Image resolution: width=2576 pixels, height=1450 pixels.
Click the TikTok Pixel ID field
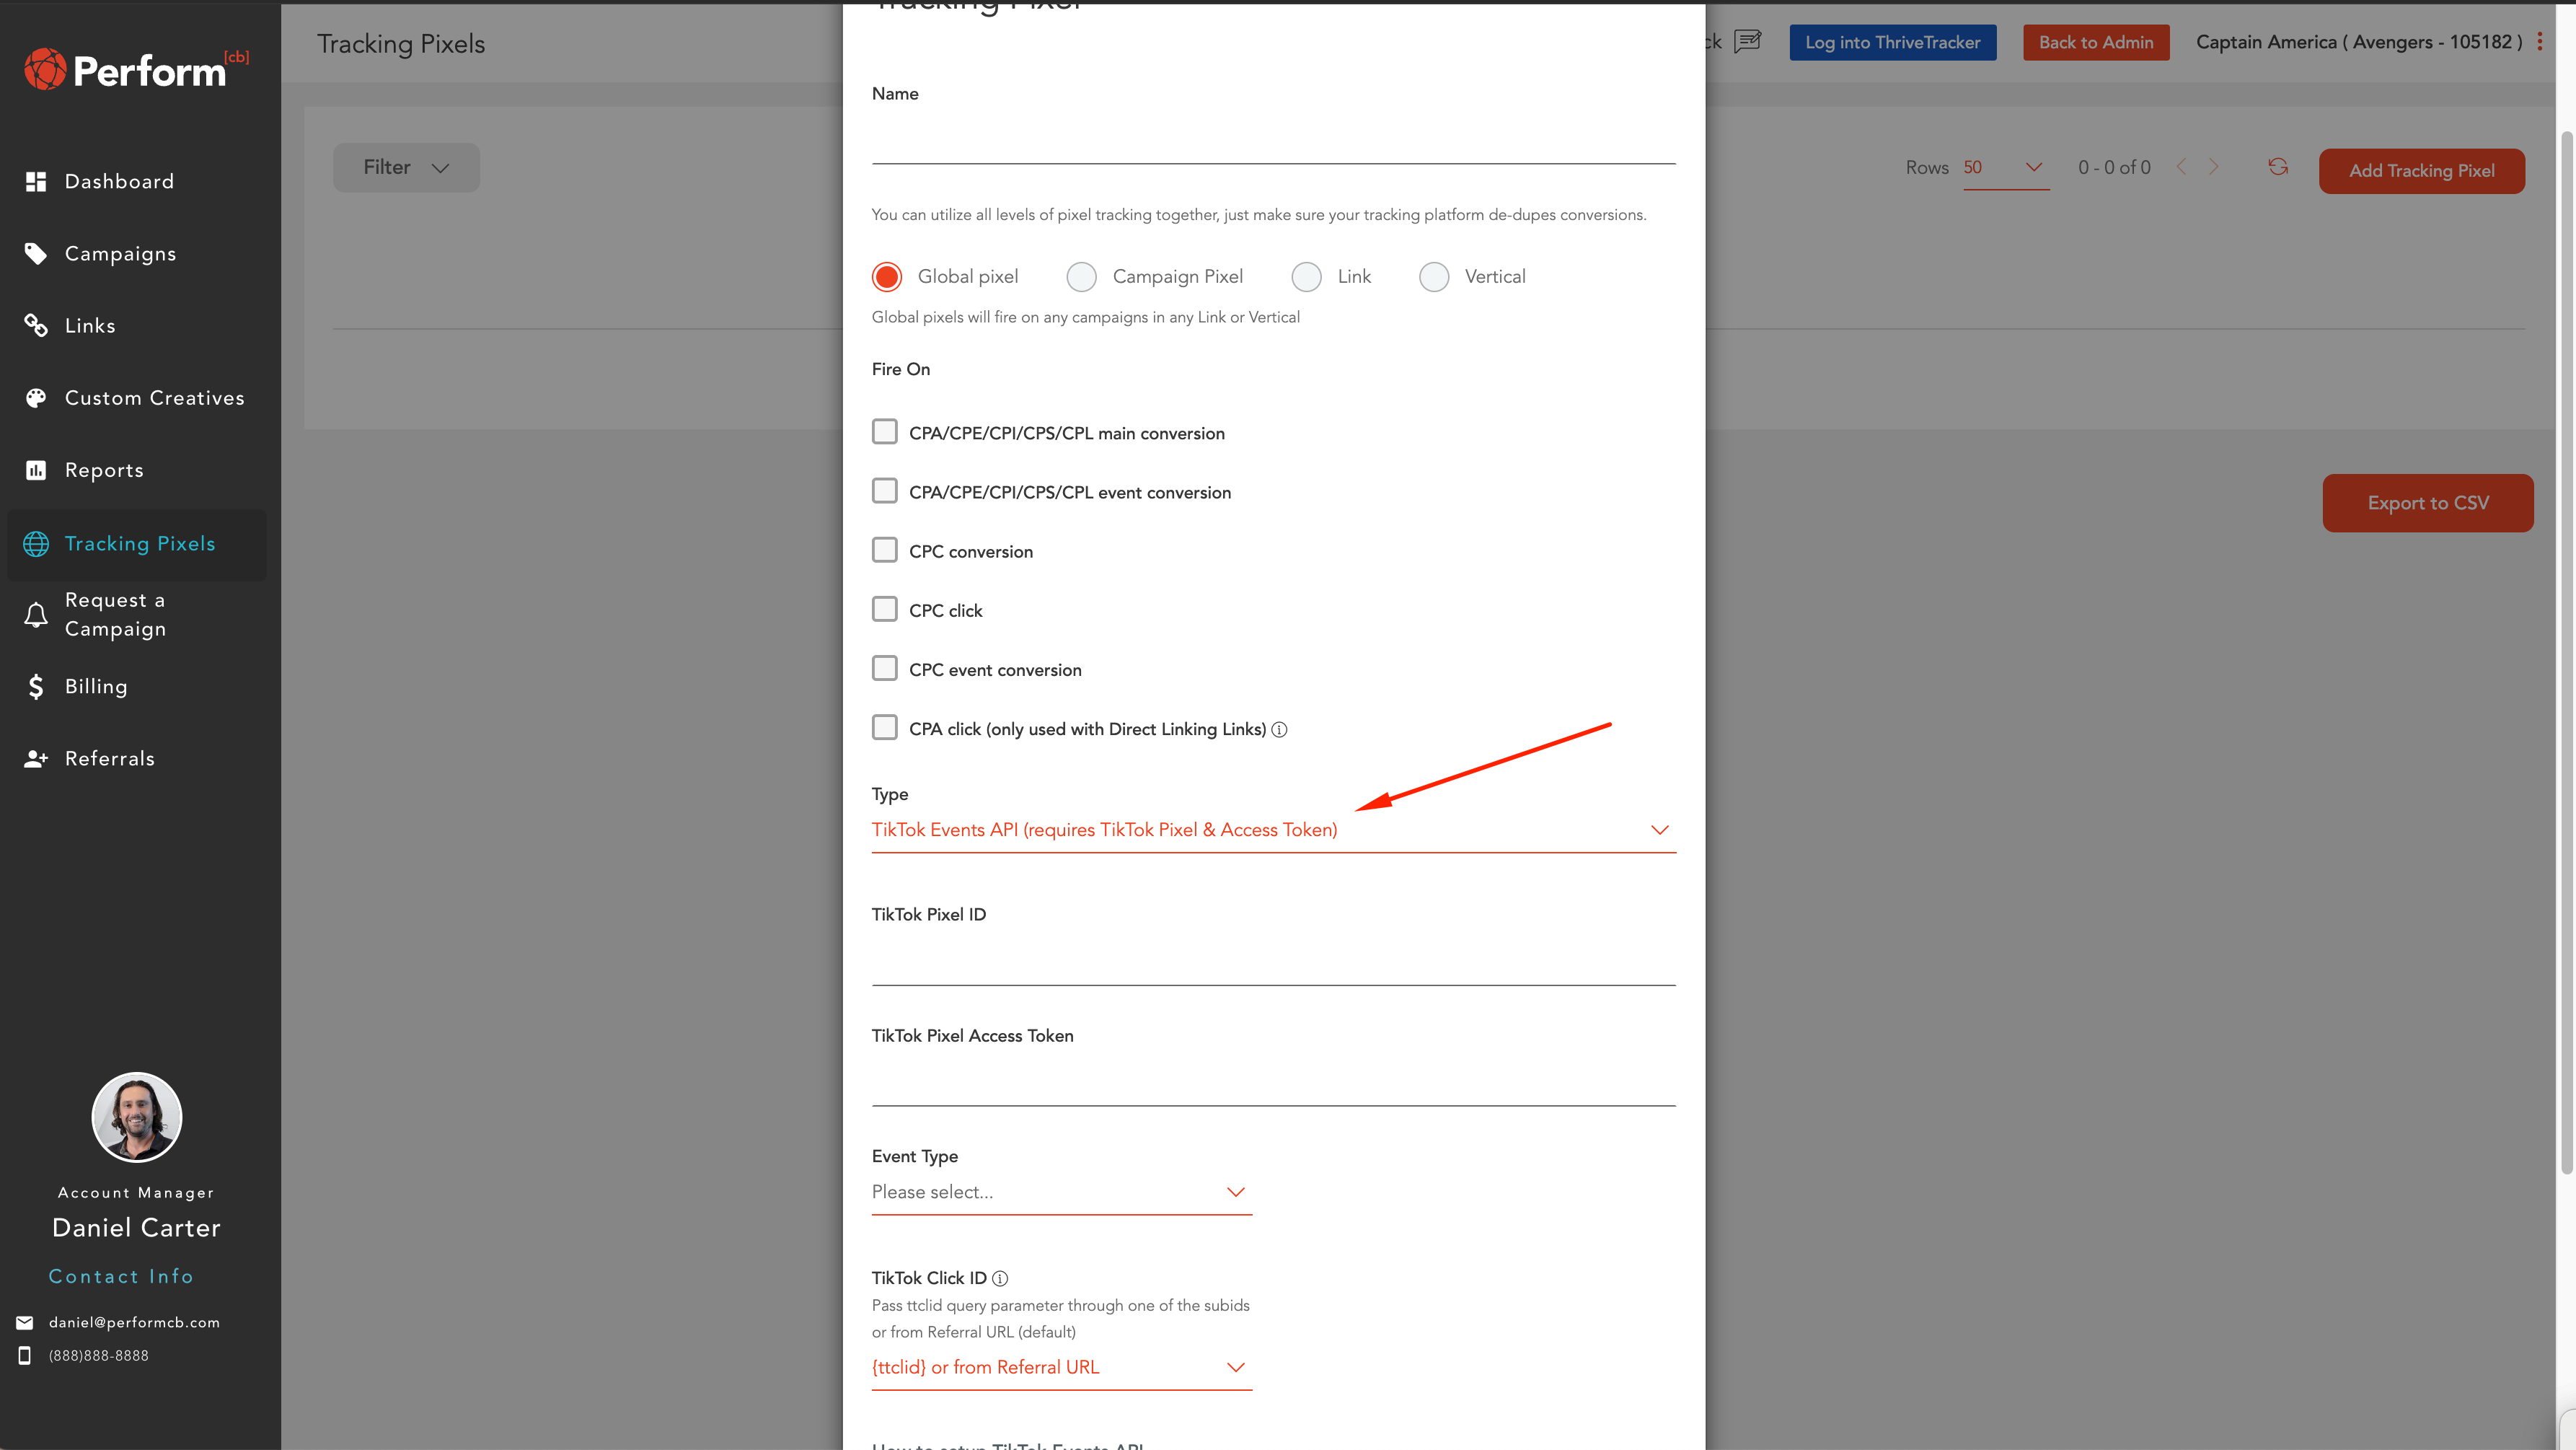tap(1273, 961)
